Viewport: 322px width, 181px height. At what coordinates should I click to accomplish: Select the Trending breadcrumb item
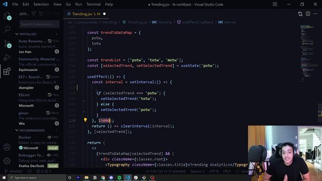pyautogui.click(x=162, y=22)
